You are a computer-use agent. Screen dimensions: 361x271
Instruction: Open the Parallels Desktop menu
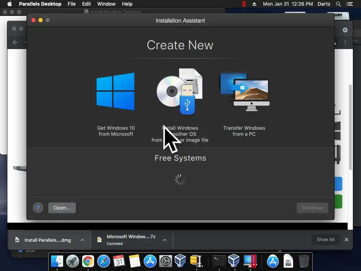(40, 4)
